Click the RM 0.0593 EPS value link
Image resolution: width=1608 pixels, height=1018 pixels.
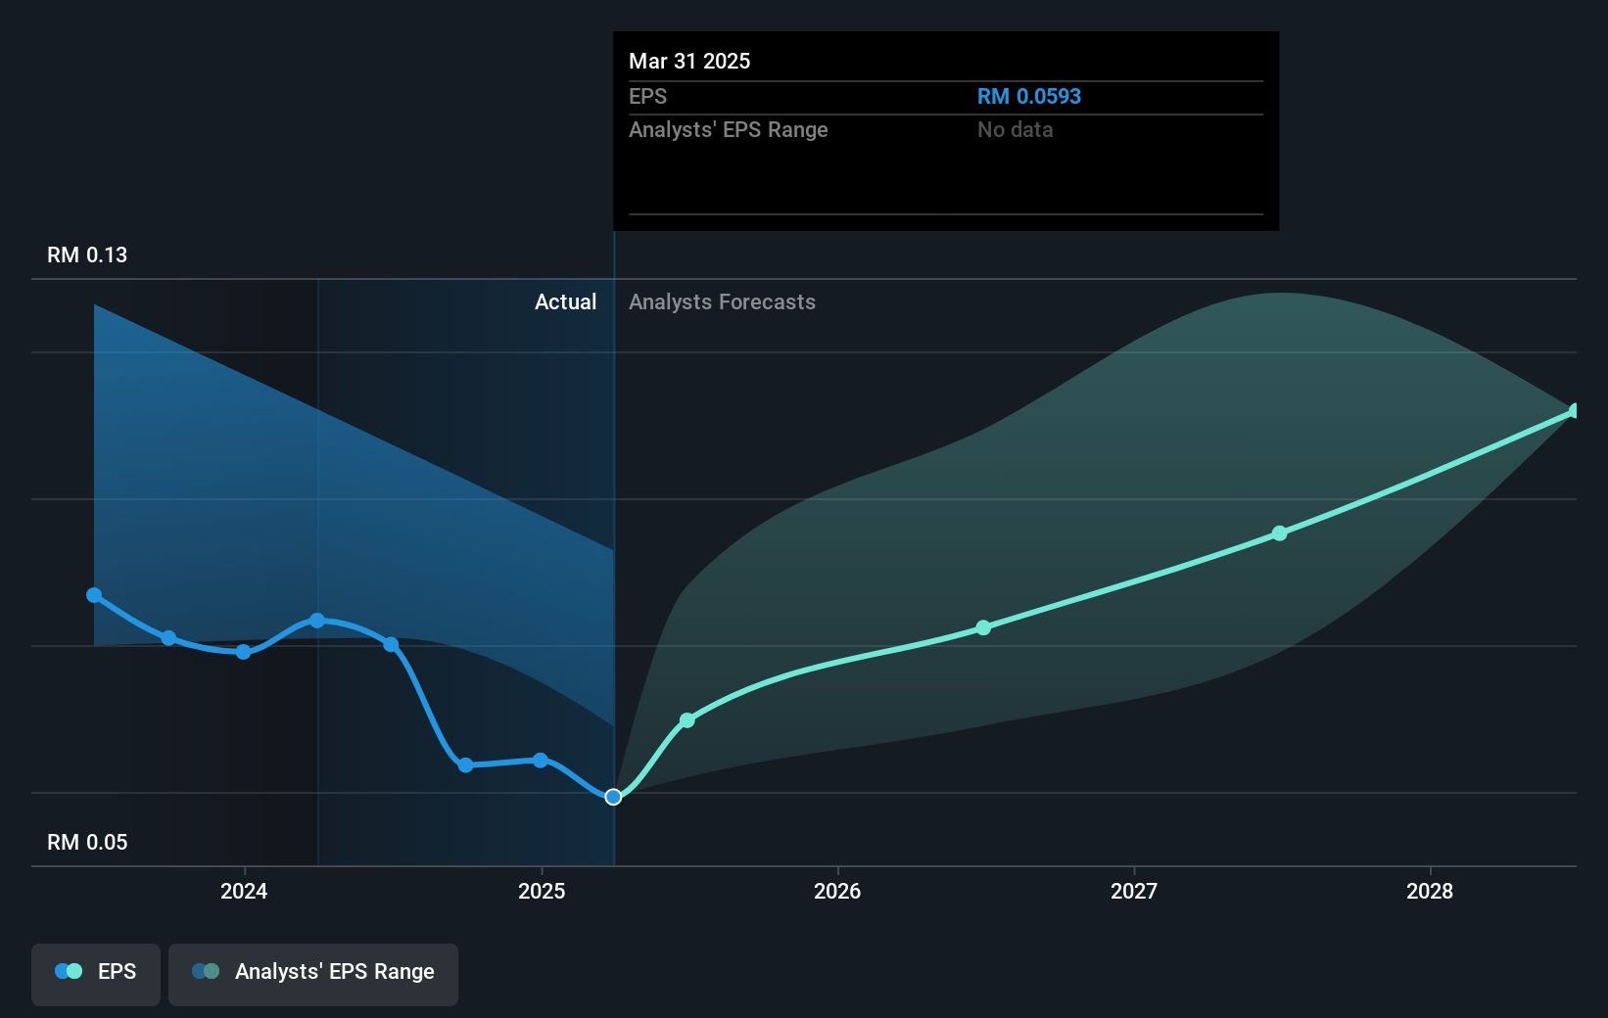(x=1029, y=96)
